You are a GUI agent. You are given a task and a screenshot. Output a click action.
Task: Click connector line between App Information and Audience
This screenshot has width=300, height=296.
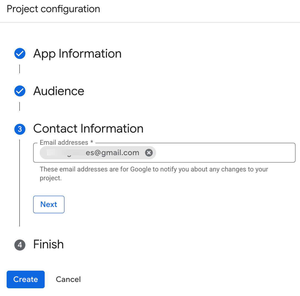pyautogui.click(x=20, y=69)
